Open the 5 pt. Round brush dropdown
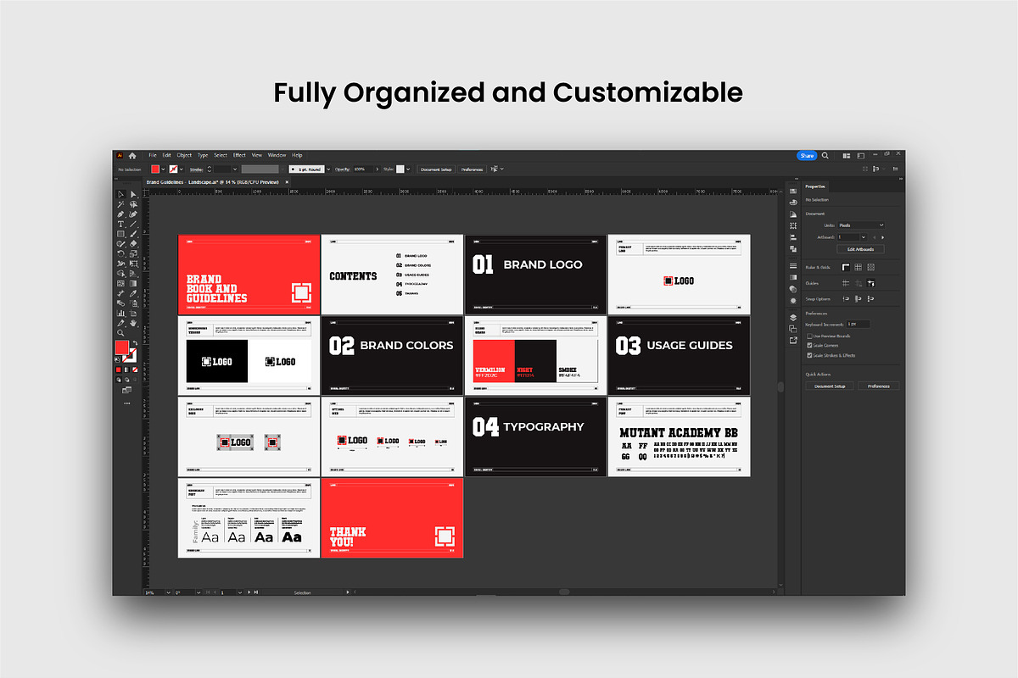The width and height of the screenshot is (1018, 678). pos(328,169)
